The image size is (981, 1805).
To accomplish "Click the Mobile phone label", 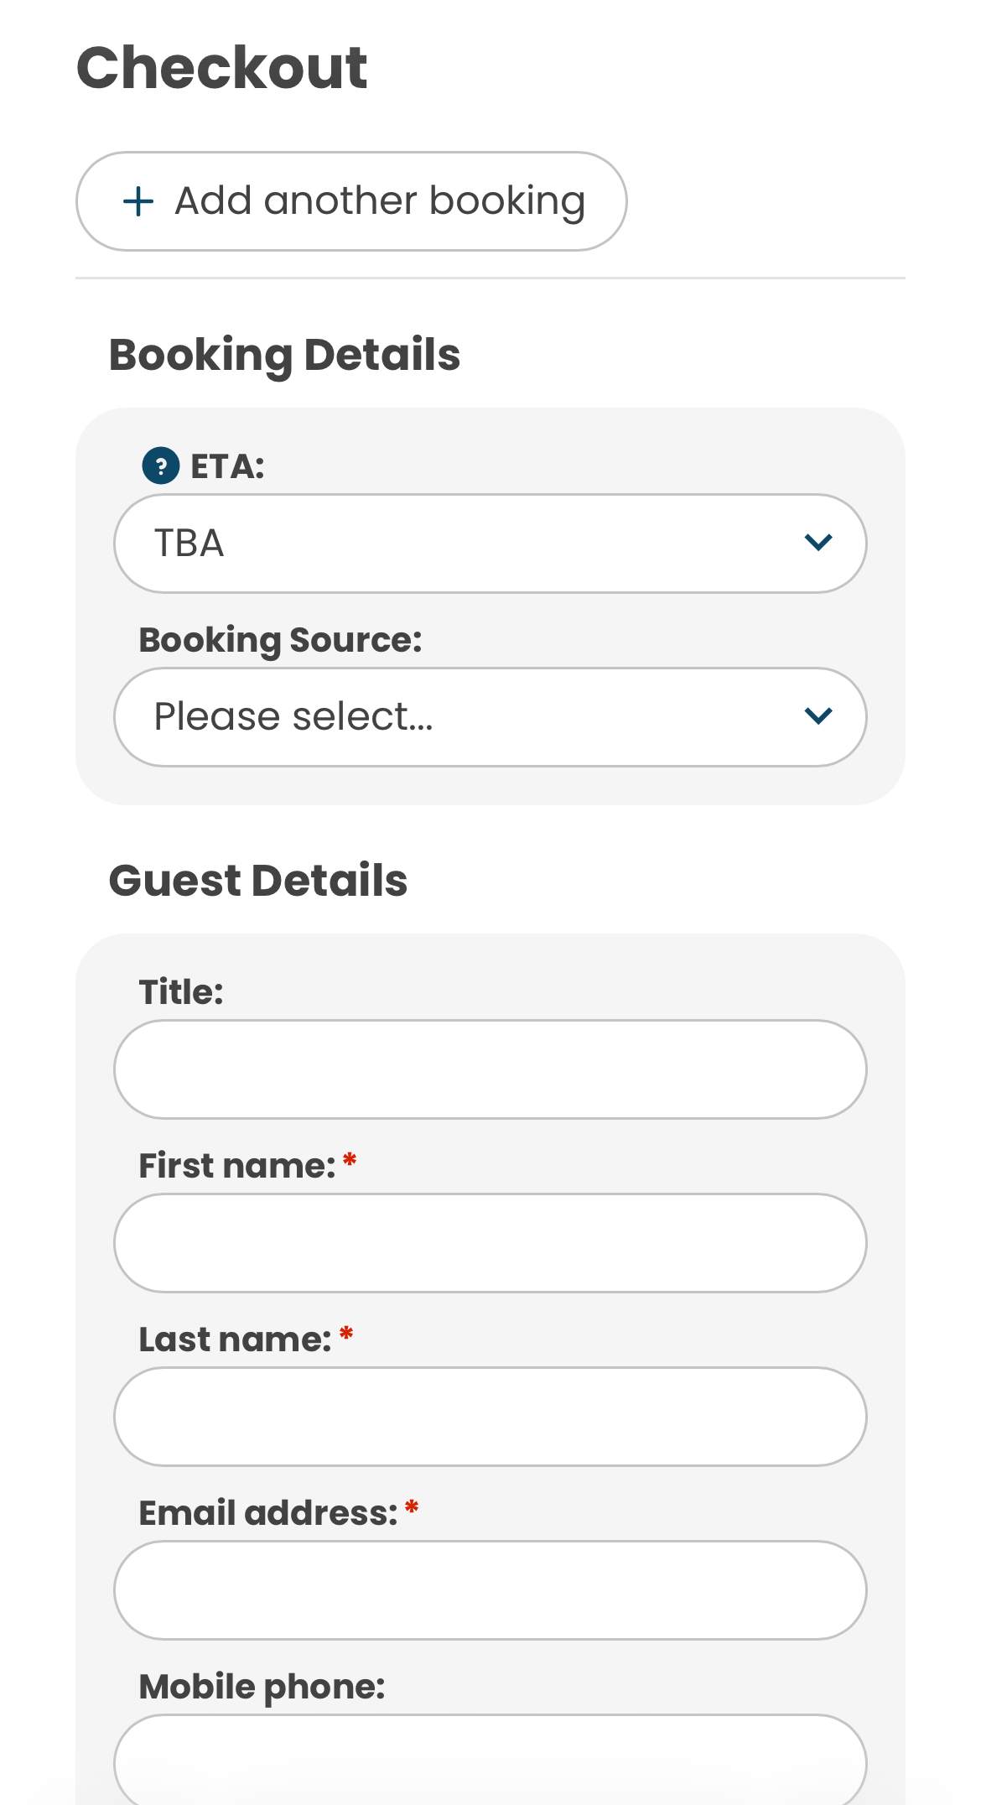I will (262, 1687).
